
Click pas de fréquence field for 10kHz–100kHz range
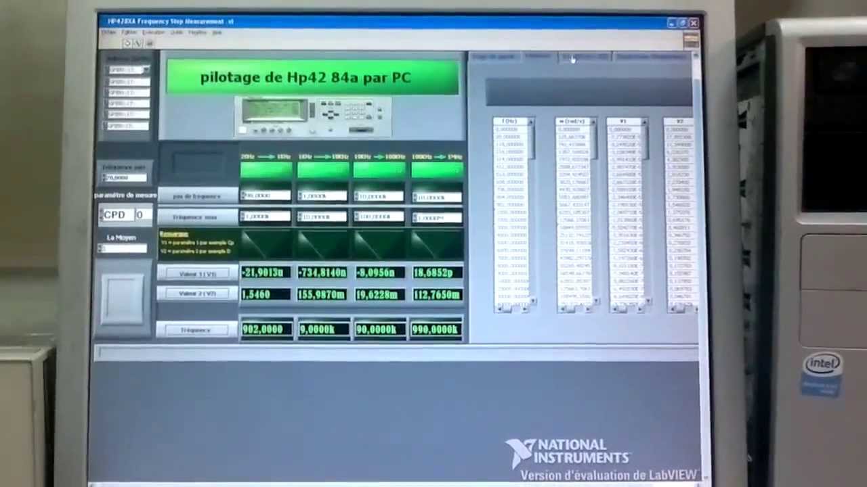[379, 197]
